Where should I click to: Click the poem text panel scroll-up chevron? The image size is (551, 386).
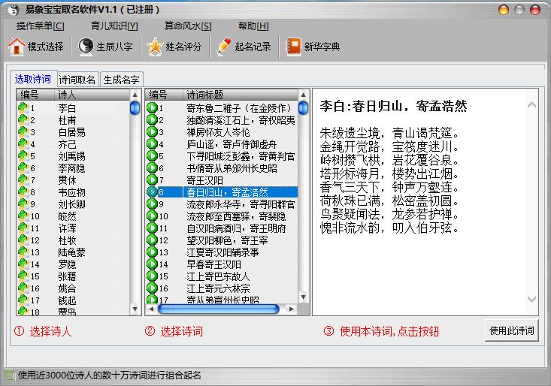coord(531,104)
